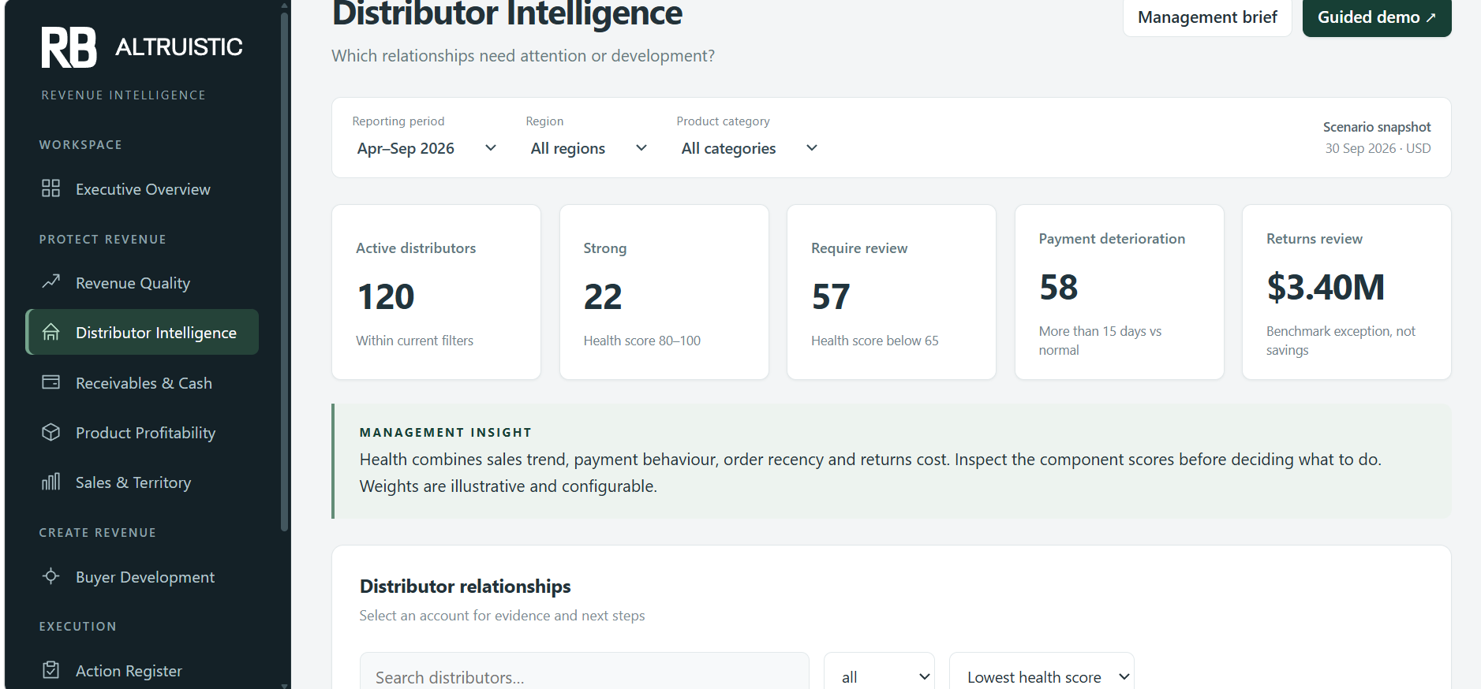Viewport: 1481px width, 689px height.
Task: Click the 'MANAGEMENT INSIGHT' heading
Action: [x=446, y=433]
